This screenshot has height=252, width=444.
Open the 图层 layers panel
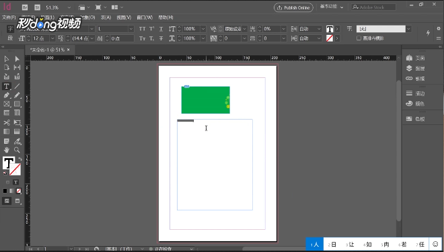tap(415, 68)
